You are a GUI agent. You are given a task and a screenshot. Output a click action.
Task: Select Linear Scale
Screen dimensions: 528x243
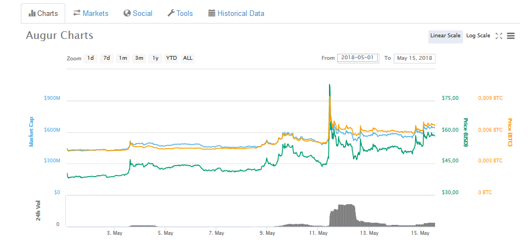click(x=445, y=36)
